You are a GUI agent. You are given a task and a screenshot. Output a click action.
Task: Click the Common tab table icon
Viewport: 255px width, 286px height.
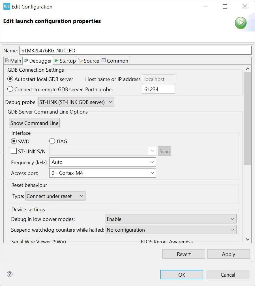pyautogui.click(x=104, y=60)
